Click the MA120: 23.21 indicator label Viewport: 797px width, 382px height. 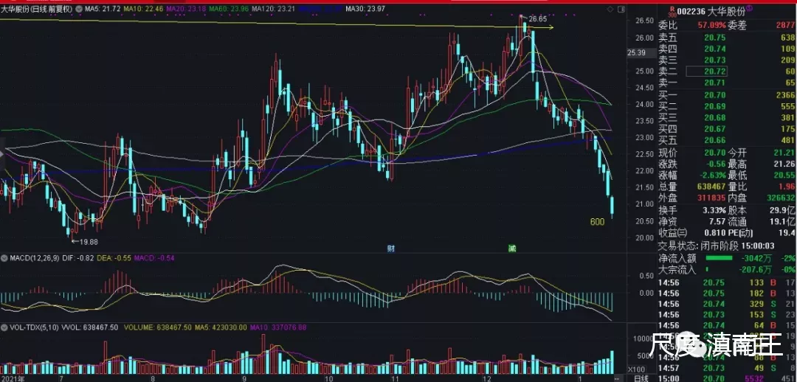click(274, 10)
